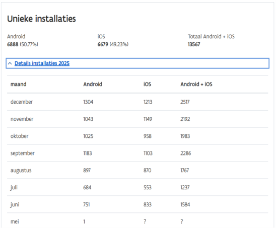Select mei Android value 1
The height and width of the screenshot is (228, 276).
(x=84, y=221)
